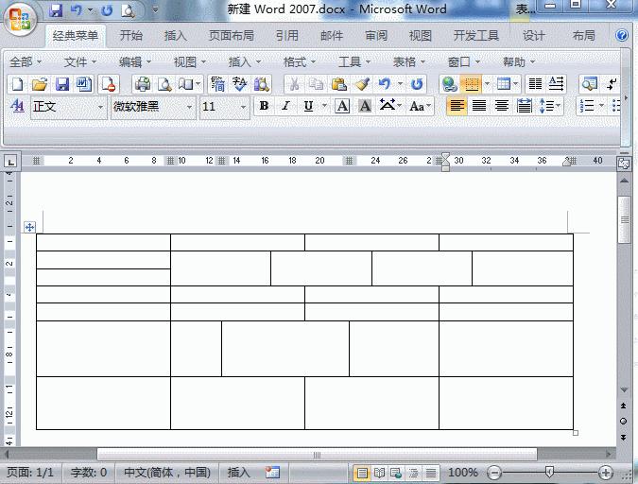Viewport: 638px width, 484px height.
Task: Toggle justify alignment
Action: (479, 106)
